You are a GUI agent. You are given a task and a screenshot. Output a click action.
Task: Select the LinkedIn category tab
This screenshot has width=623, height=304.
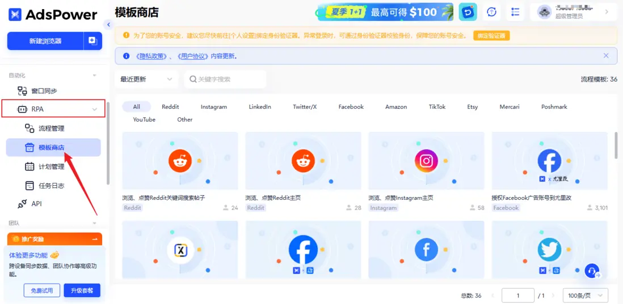(x=260, y=106)
